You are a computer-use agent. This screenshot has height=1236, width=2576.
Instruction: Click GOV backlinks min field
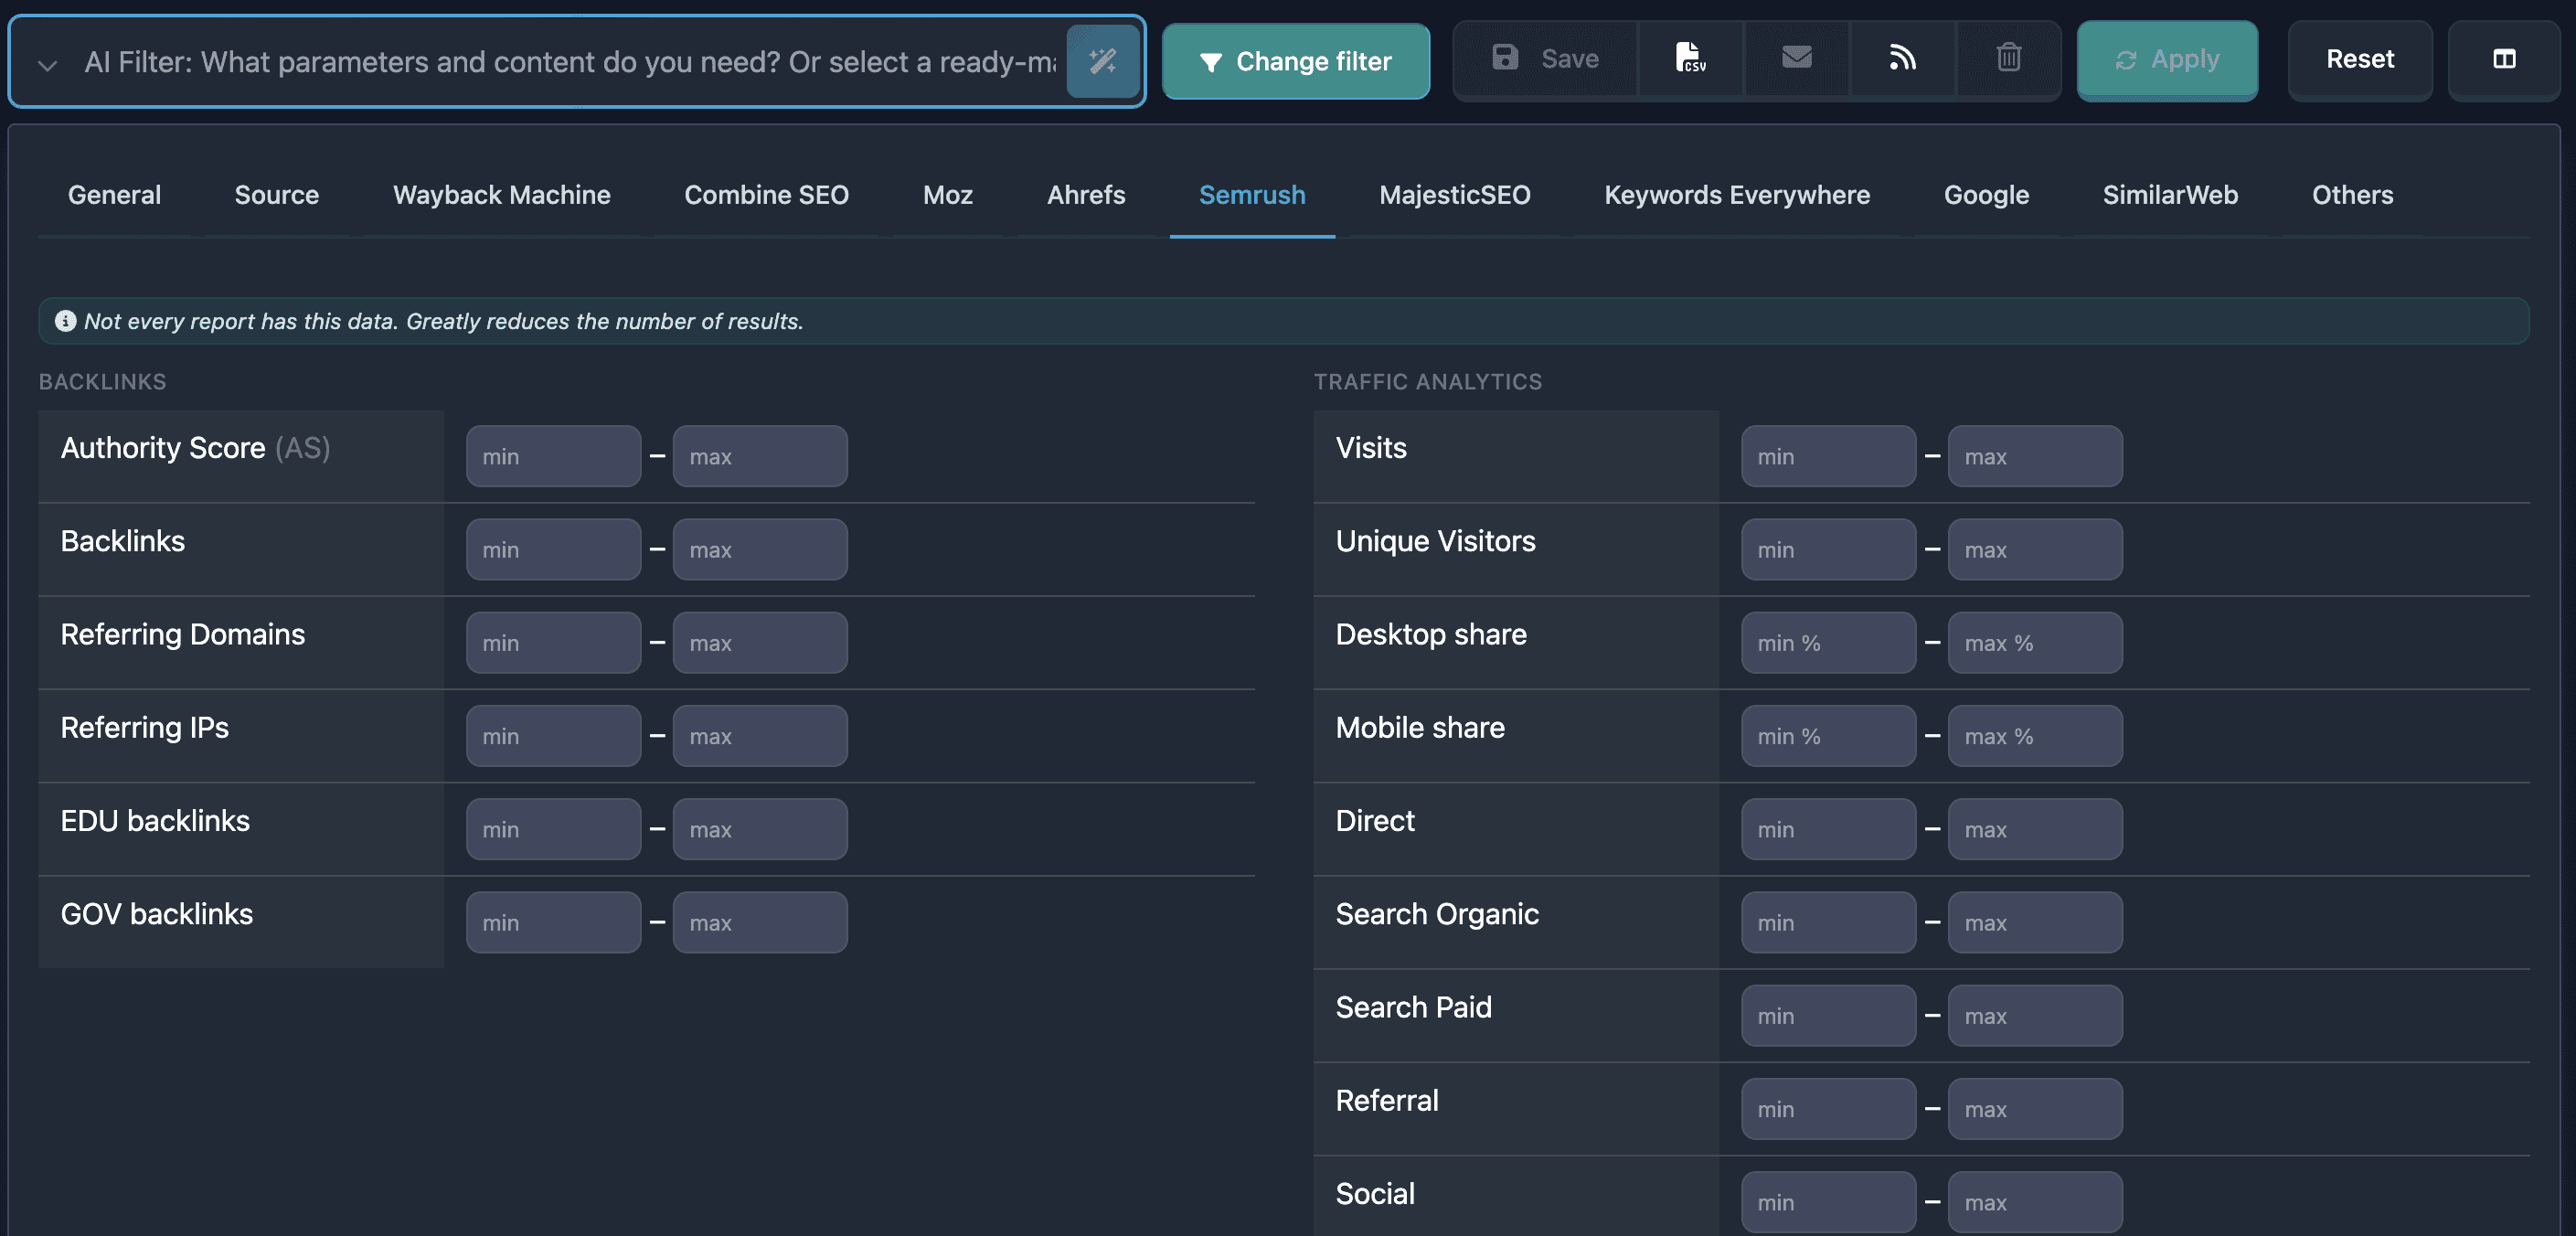(553, 922)
